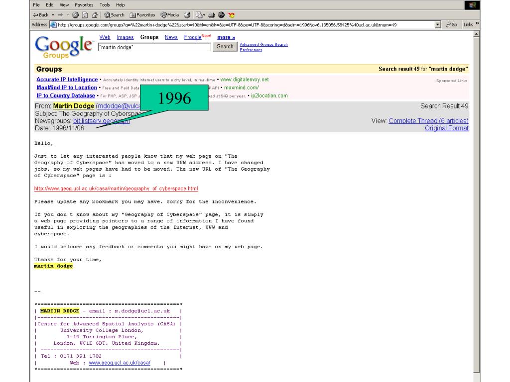The height and width of the screenshot is (382, 510).
Task: Switch to the Images search tab
Action: (x=125, y=37)
